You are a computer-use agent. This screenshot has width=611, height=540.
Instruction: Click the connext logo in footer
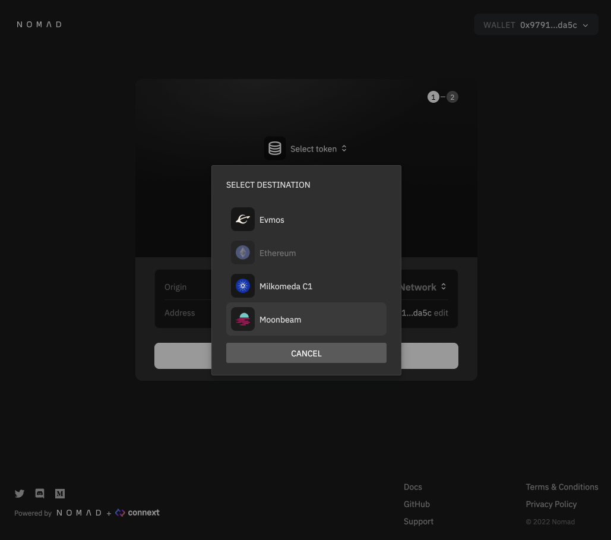[x=137, y=513]
